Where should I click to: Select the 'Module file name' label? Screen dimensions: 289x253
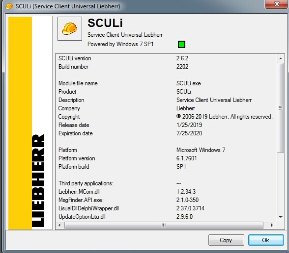point(78,83)
